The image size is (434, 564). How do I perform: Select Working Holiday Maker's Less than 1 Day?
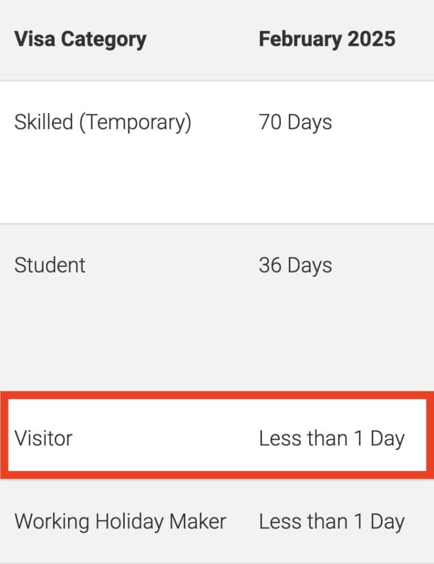[x=332, y=522]
